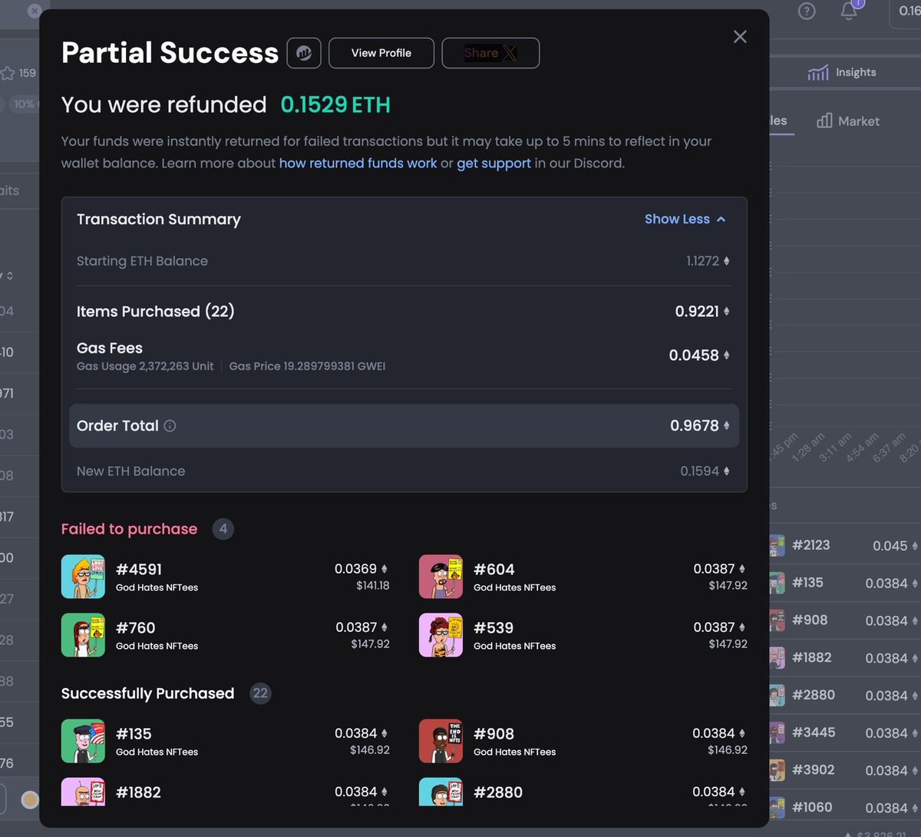
Task: Click #2880 thumbnail in background list
Action: [x=777, y=696]
